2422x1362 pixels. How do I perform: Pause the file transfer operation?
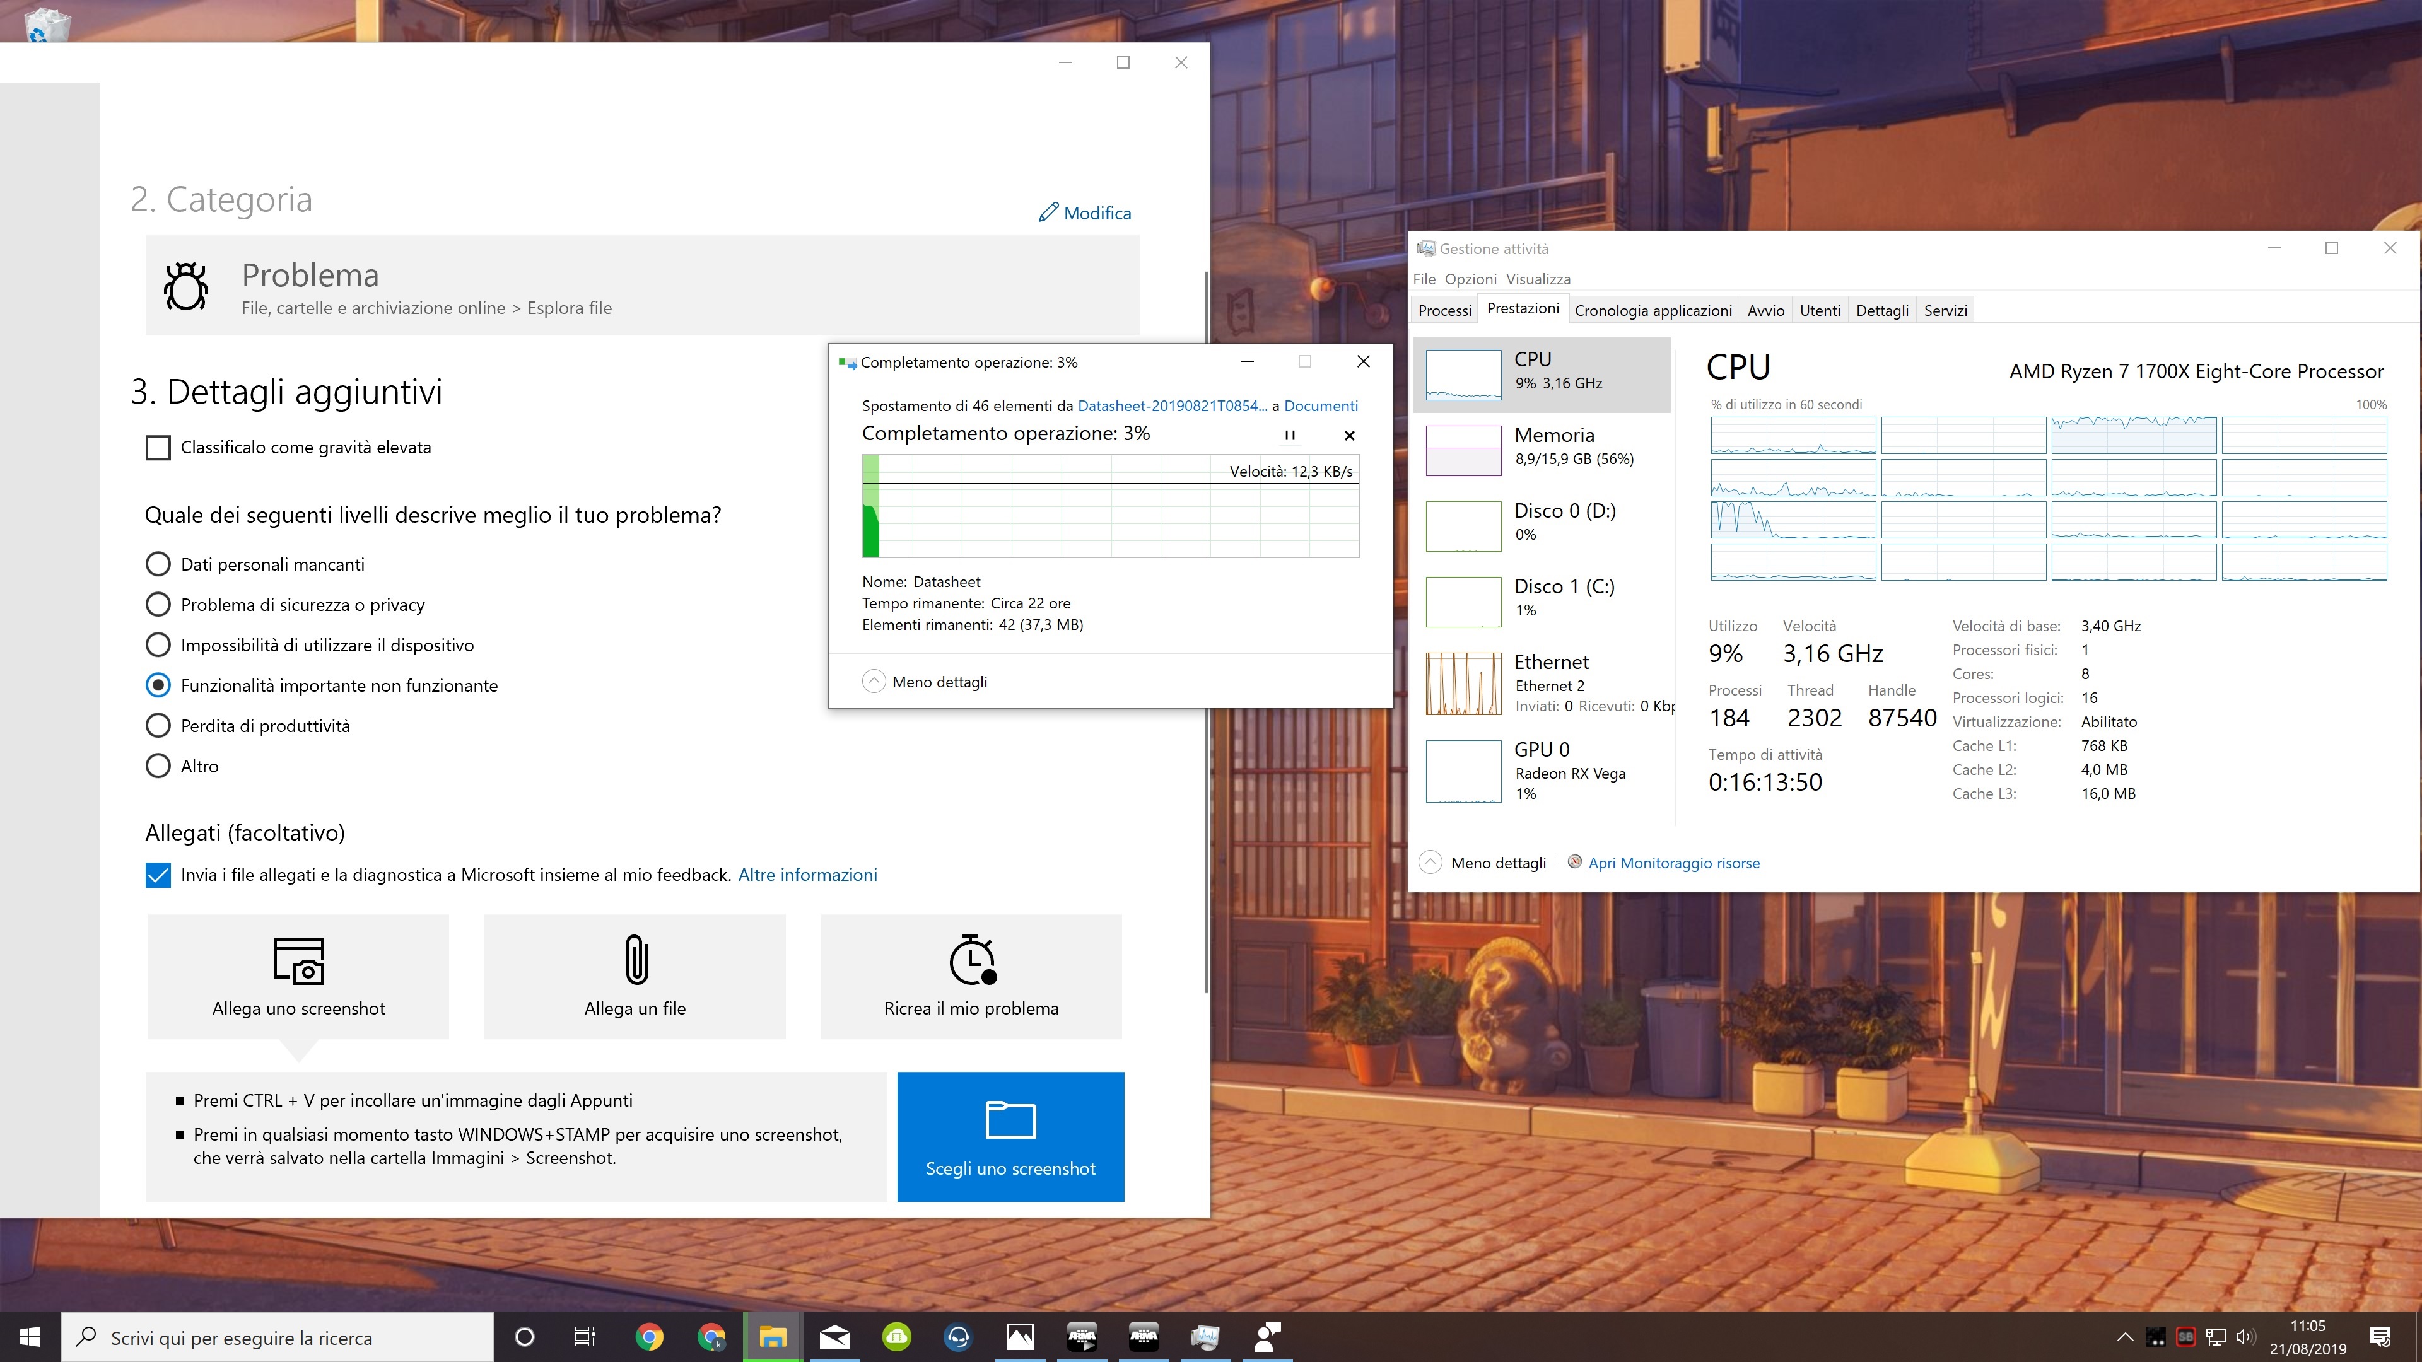[x=1289, y=435]
